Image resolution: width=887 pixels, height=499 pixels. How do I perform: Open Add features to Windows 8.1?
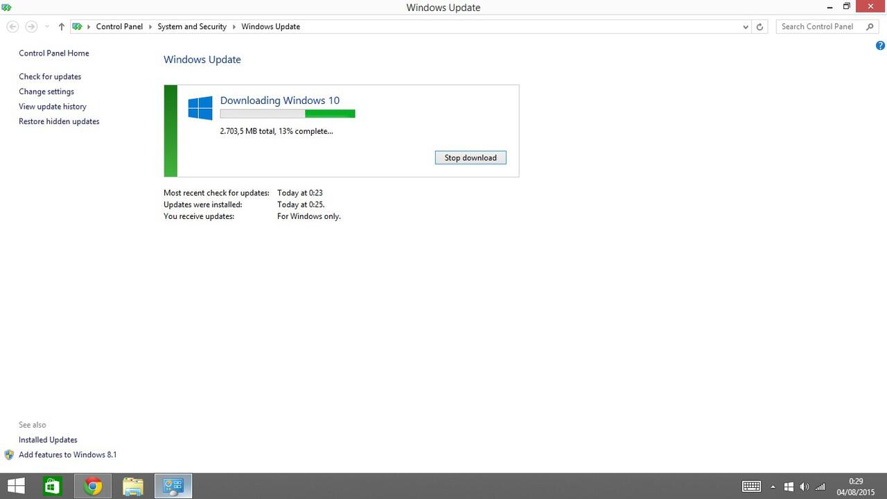pos(68,455)
